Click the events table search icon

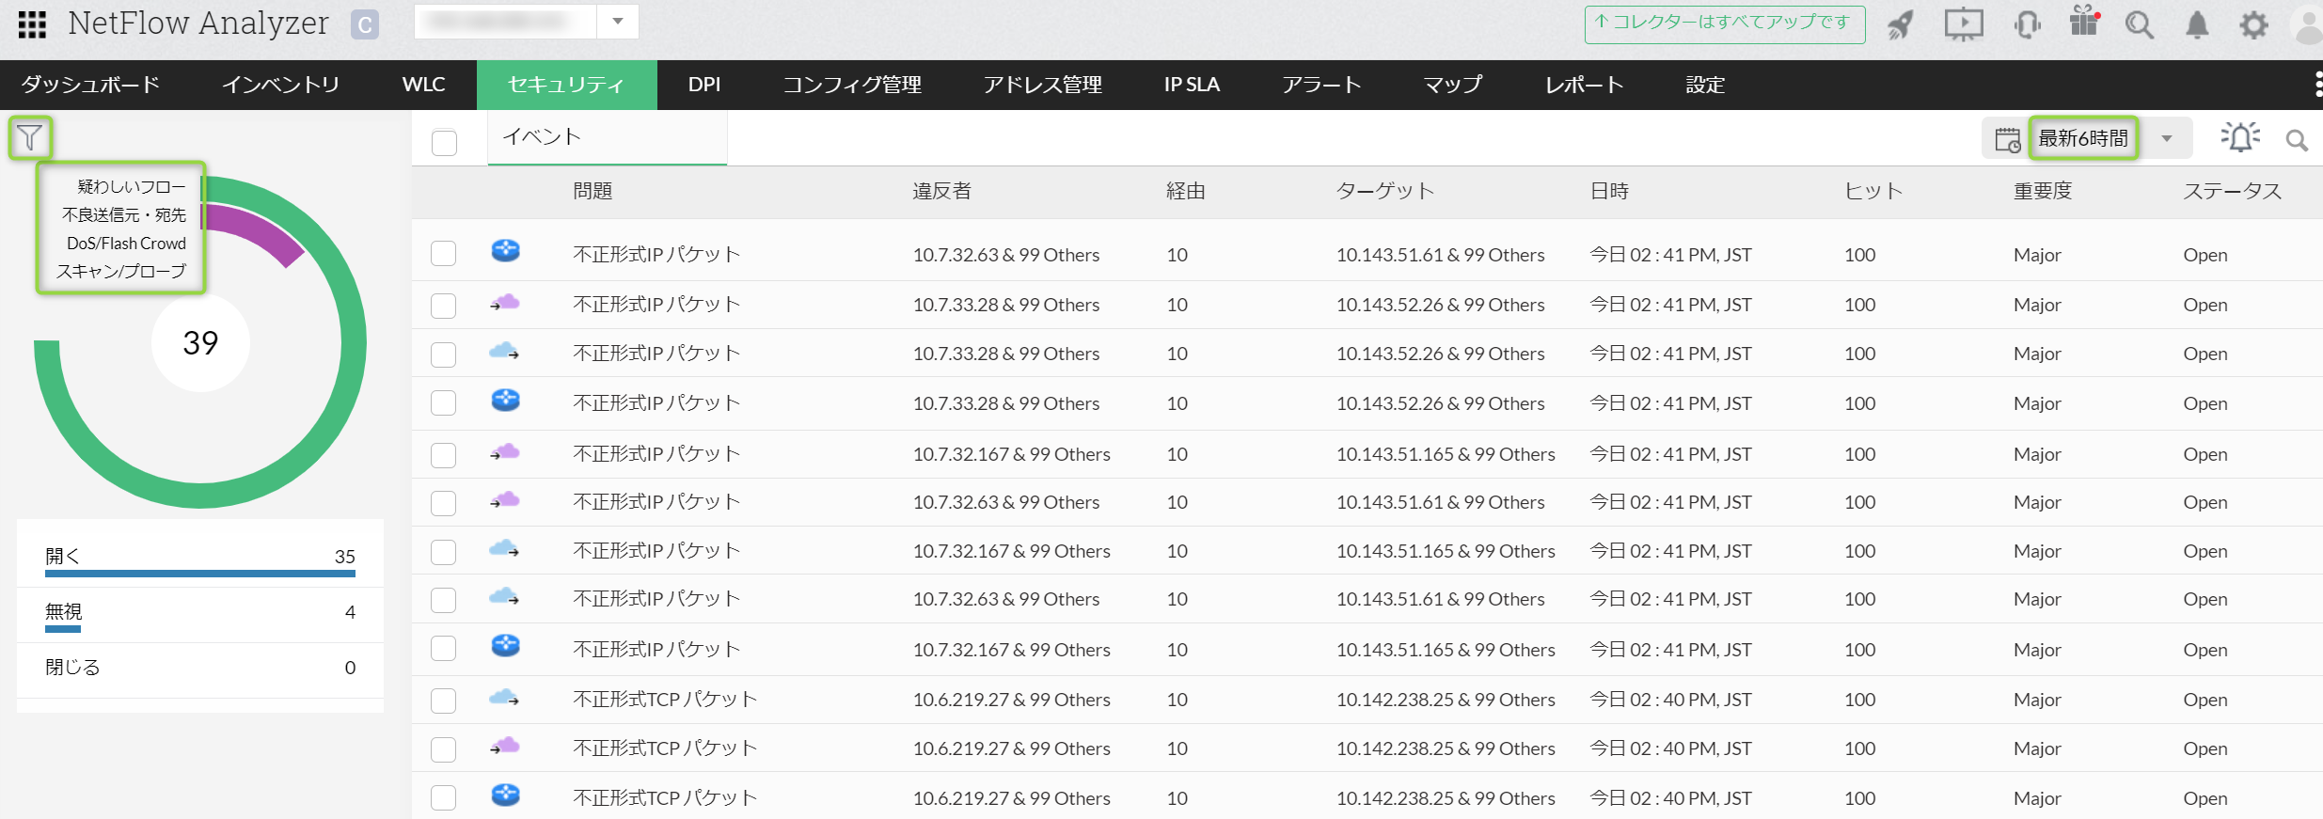point(2297,140)
